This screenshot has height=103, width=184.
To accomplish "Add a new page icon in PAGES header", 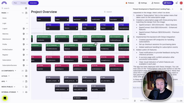I will click(x=26, y=13).
